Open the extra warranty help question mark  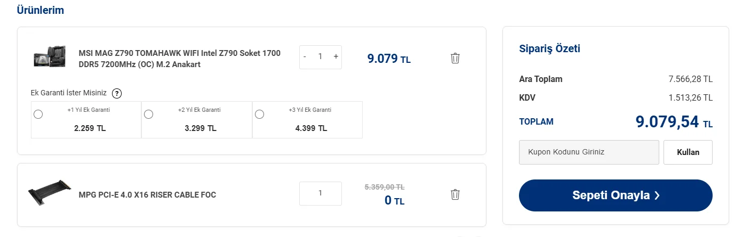point(117,93)
